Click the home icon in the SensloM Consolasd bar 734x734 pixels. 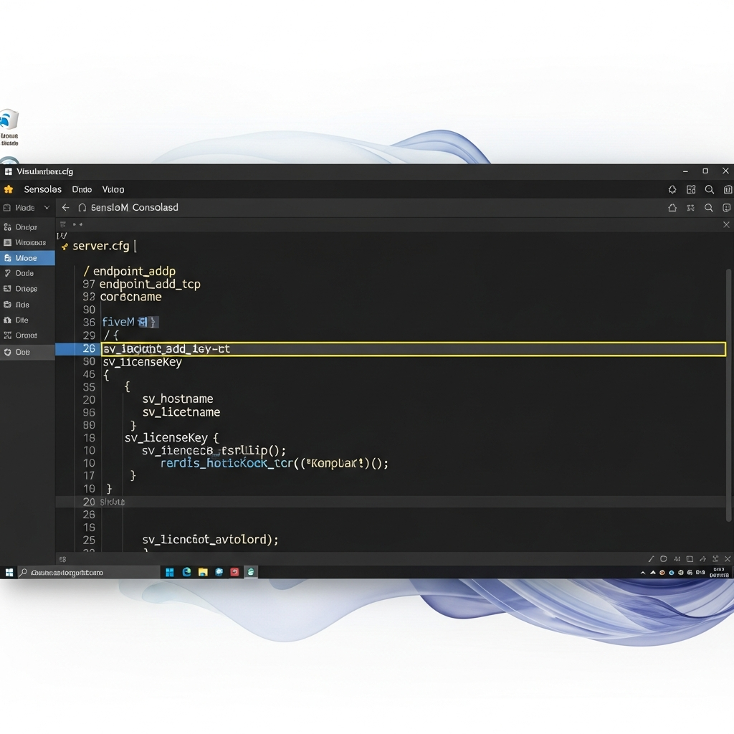(x=672, y=208)
